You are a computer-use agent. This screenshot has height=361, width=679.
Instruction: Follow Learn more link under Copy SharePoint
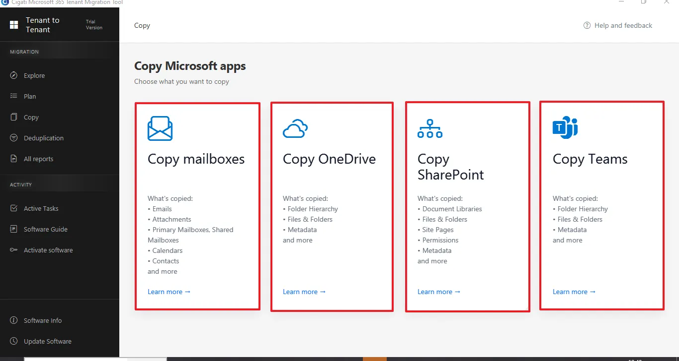tap(439, 292)
